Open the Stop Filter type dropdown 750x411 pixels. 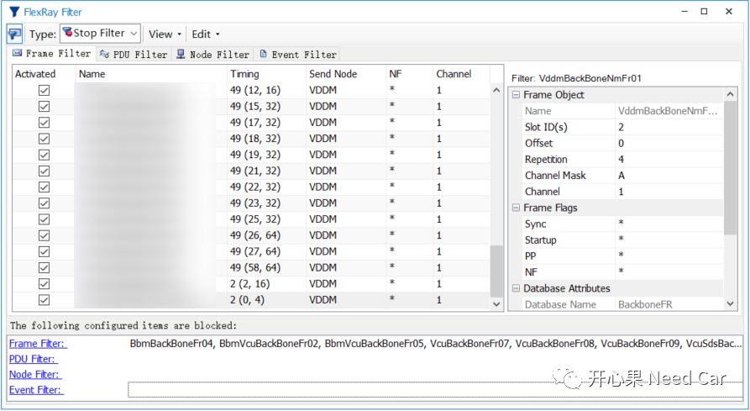[101, 34]
